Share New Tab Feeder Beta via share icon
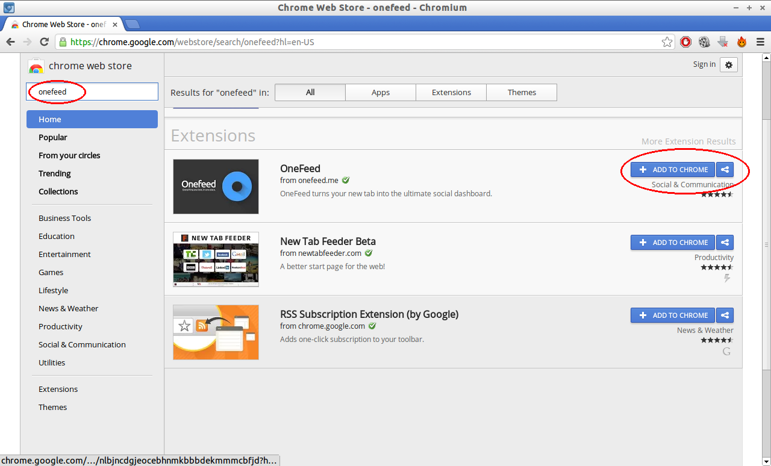 725,243
